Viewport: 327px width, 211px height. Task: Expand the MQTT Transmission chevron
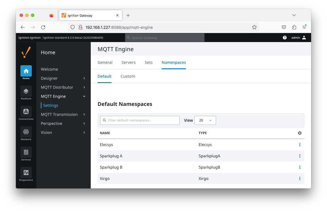84,114
